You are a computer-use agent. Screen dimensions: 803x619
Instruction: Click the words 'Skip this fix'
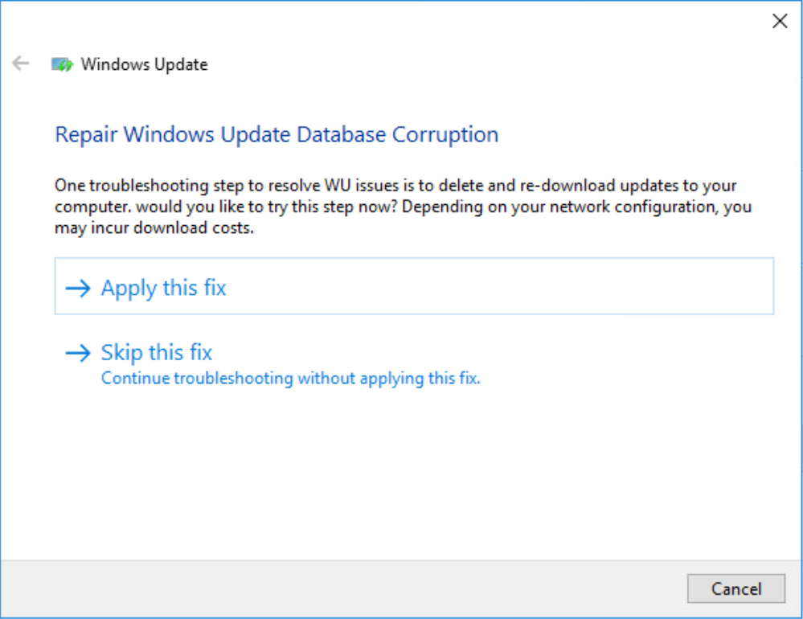pyautogui.click(x=156, y=353)
